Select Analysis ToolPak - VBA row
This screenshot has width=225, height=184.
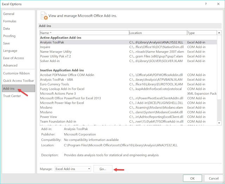[x=128, y=80]
